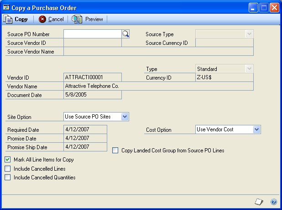Image resolution: width=282 pixels, height=210 pixels.
Task: Click the Source Vendor Name field
Action: tap(159, 51)
